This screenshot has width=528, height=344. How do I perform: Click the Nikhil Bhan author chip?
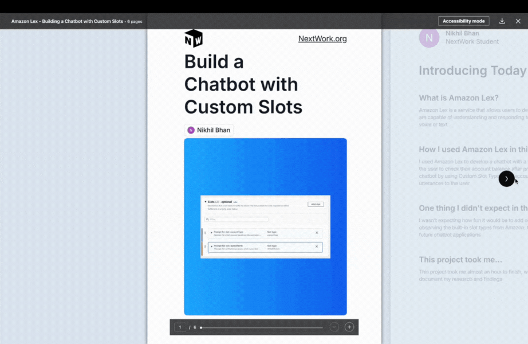coord(209,130)
